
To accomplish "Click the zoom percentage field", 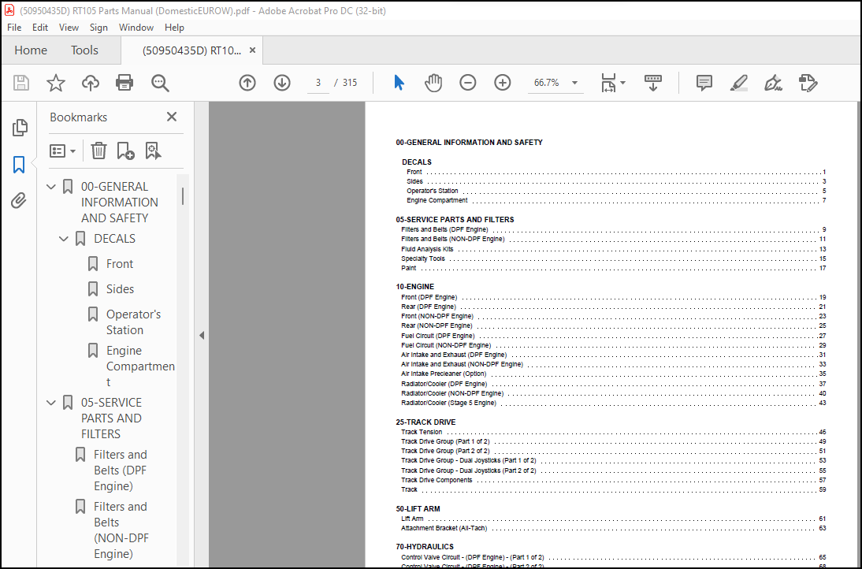I will (547, 83).
